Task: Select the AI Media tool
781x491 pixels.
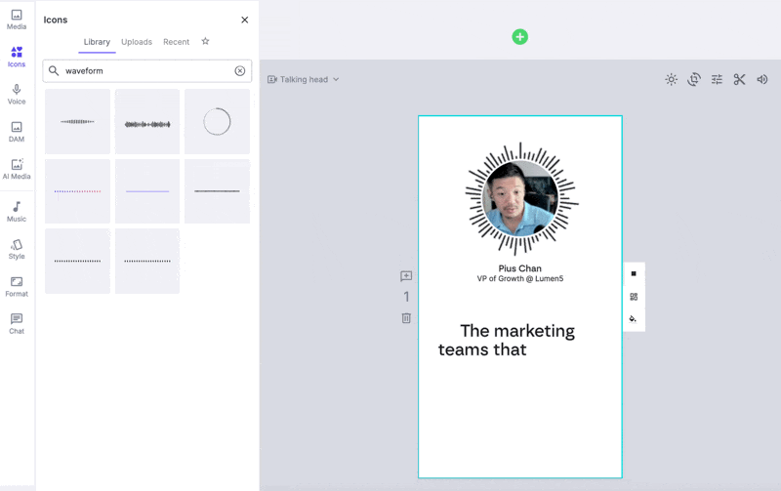Action: [x=17, y=170]
